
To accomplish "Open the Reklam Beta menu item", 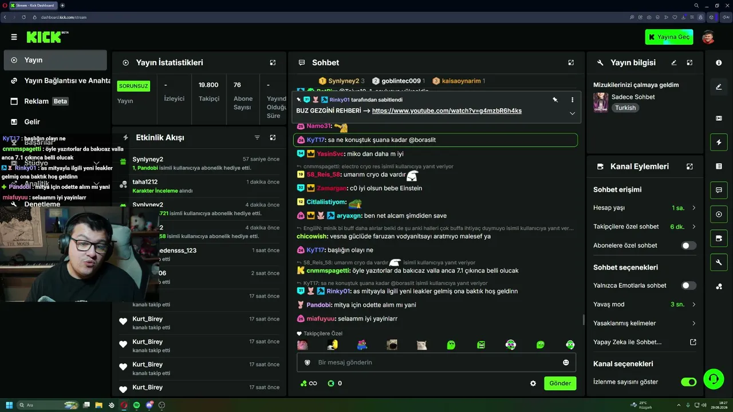I will [55, 101].
